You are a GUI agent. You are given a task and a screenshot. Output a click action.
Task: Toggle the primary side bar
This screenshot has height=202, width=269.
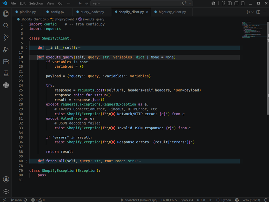pyautogui.click(x=230, y=3)
